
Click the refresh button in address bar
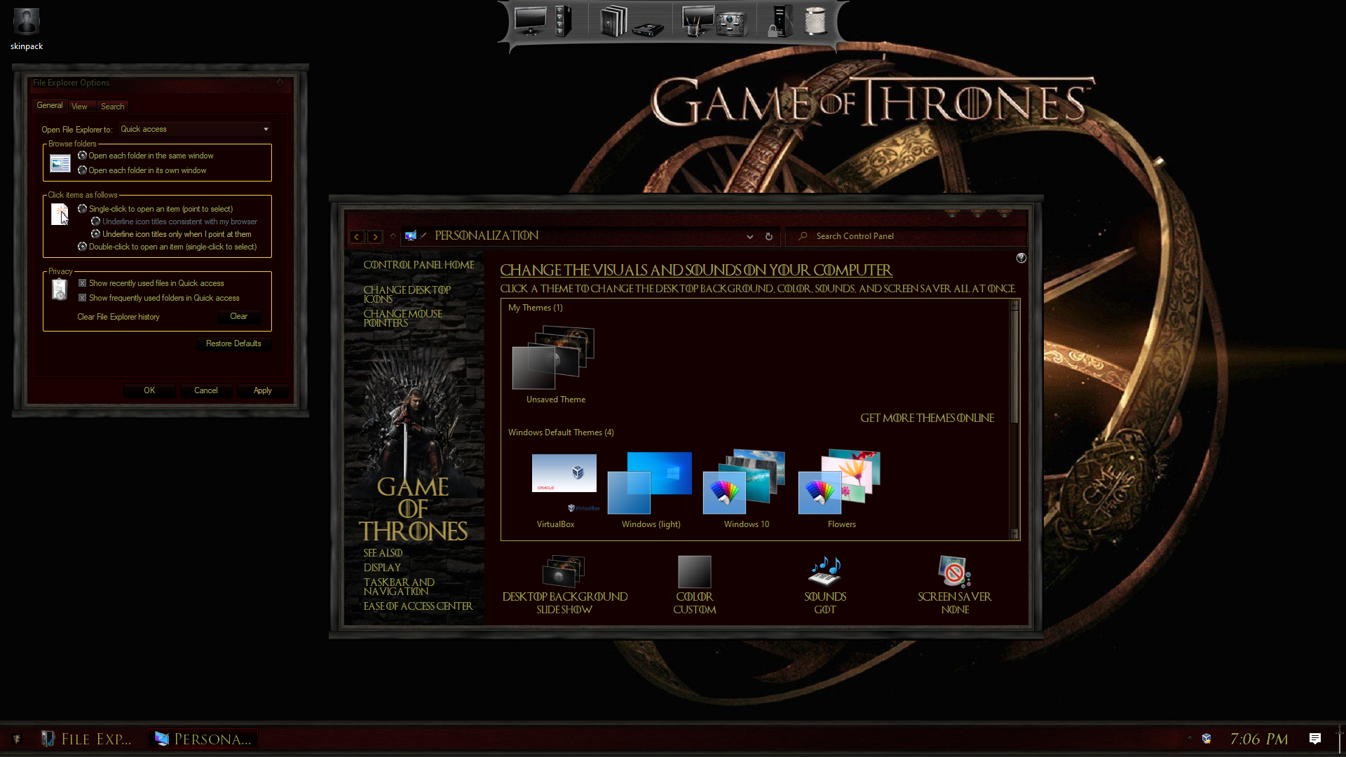click(769, 237)
